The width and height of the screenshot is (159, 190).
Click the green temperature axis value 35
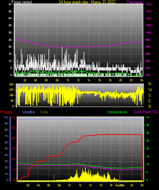pos(148,125)
